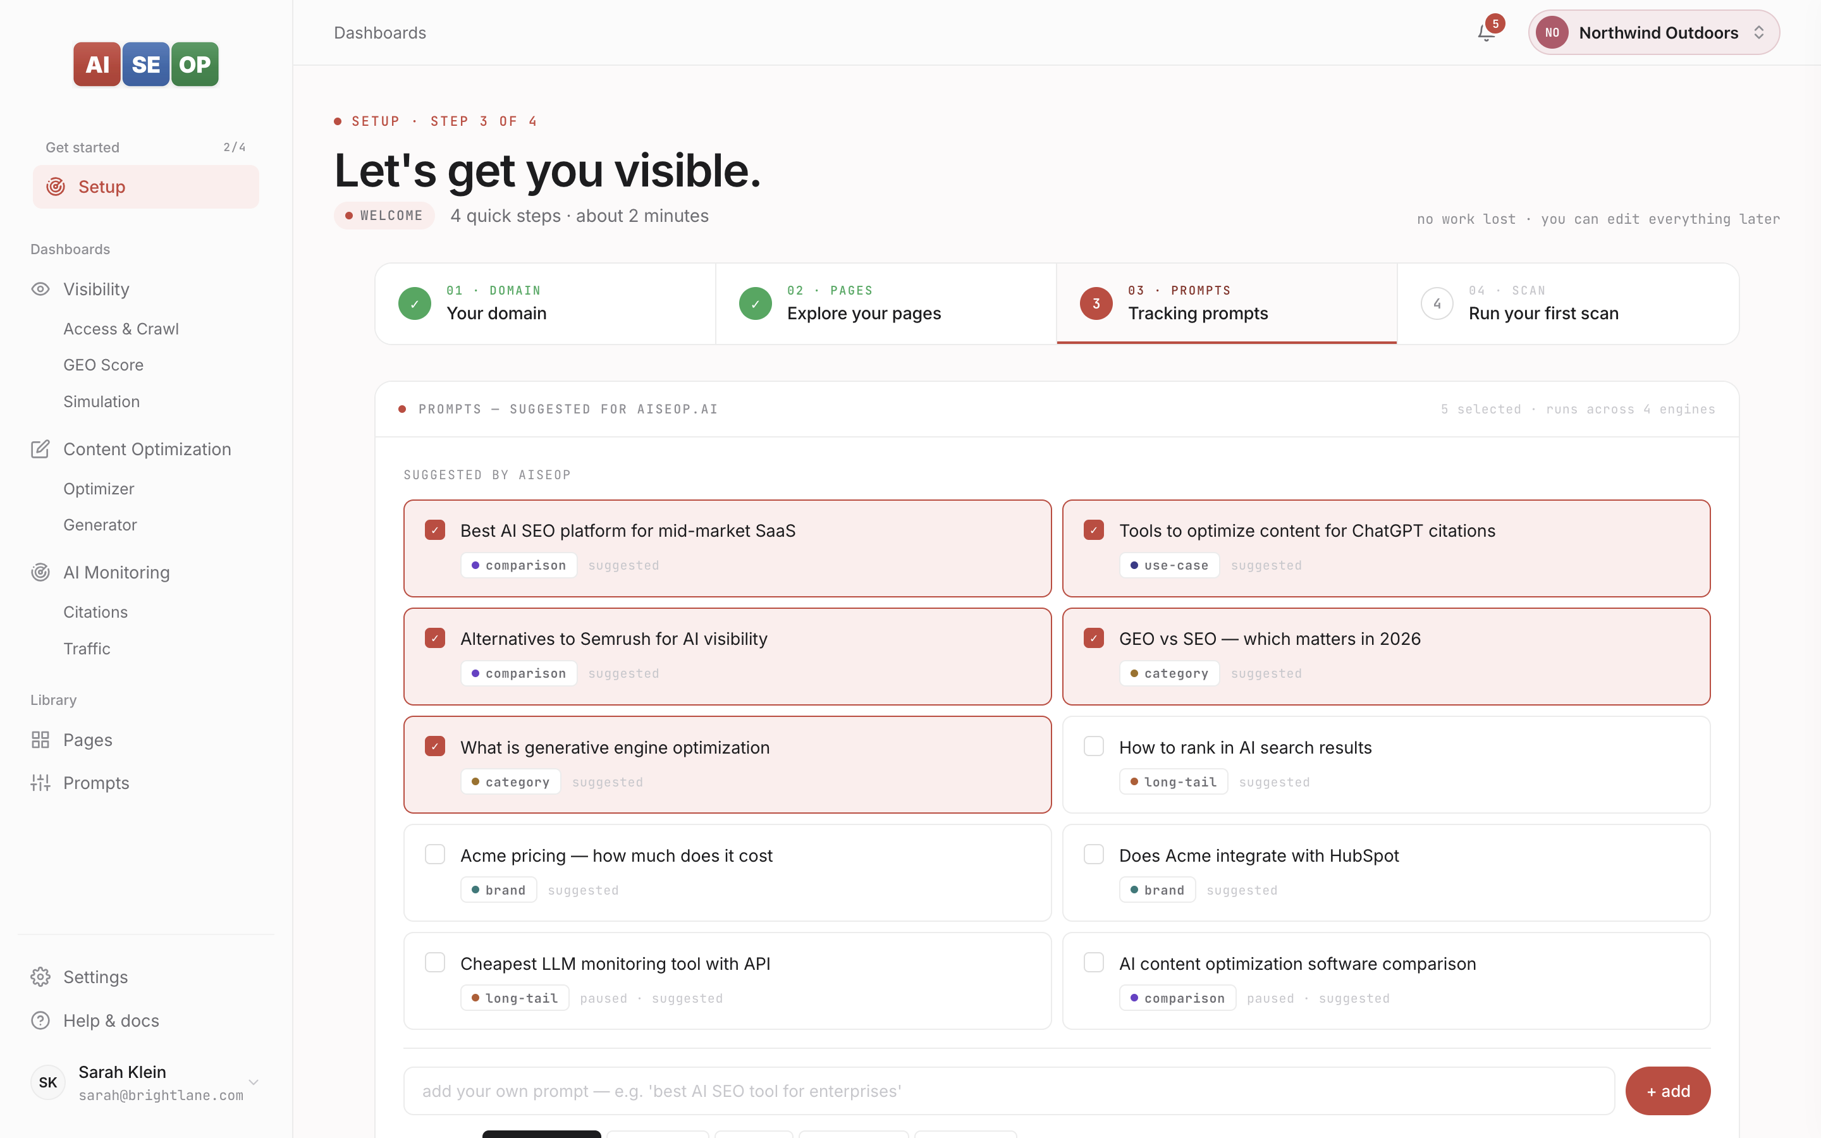The height and width of the screenshot is (1138, 1821).
Task: Open Optimizer page
Action: (x=99, y=489)
